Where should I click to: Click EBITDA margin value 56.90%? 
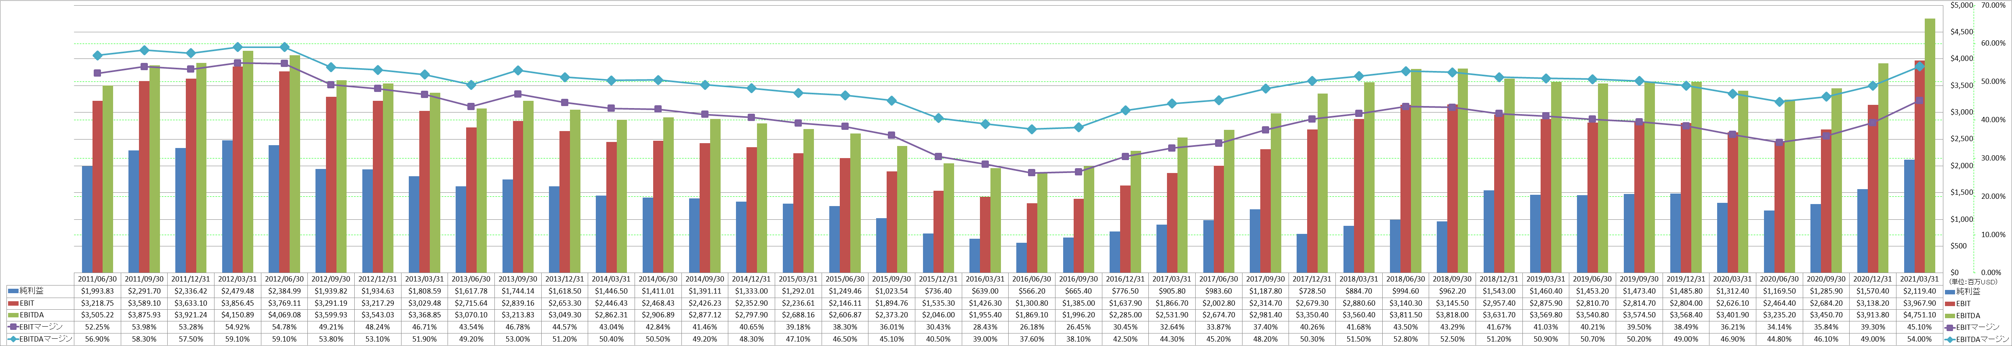click(x=98, y=339)
